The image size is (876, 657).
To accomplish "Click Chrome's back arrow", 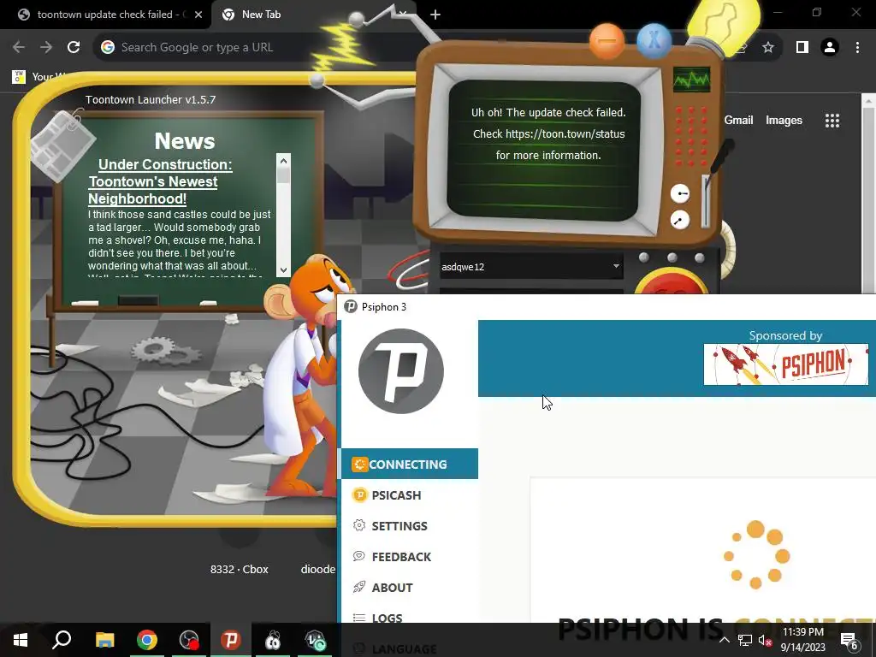I will click(19, 47).
